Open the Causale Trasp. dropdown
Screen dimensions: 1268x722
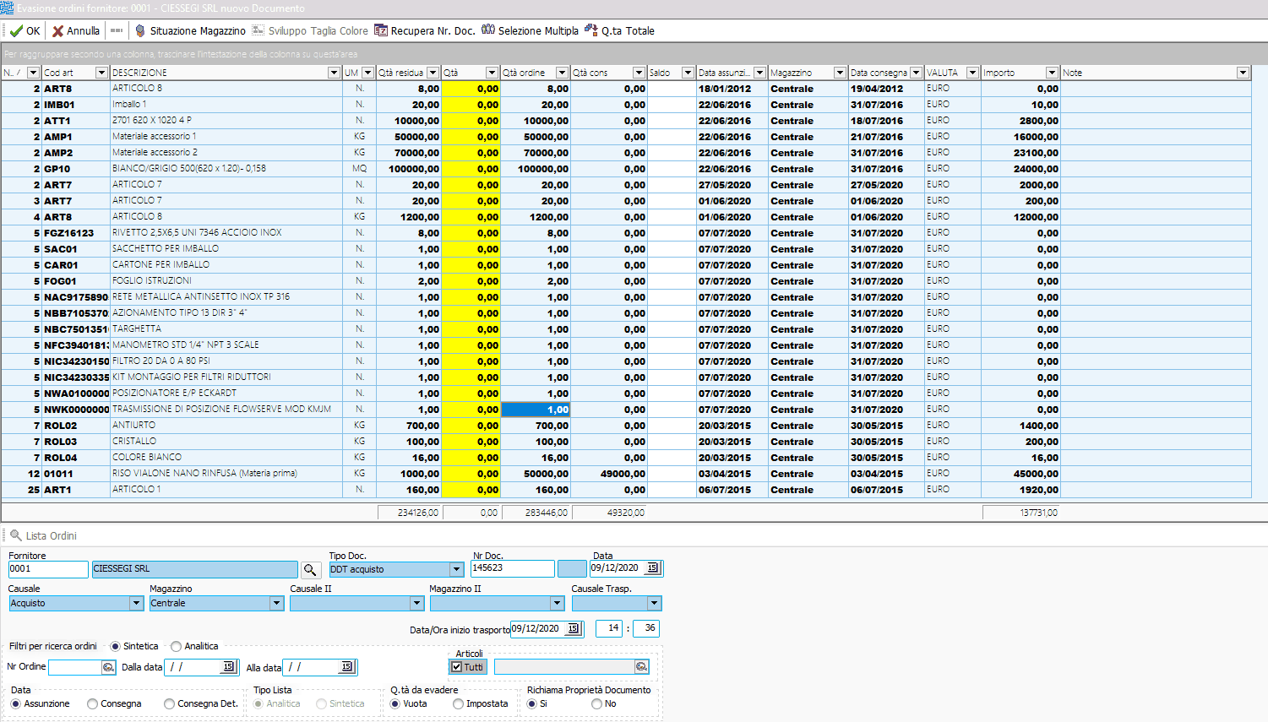(x=654, y=603)
